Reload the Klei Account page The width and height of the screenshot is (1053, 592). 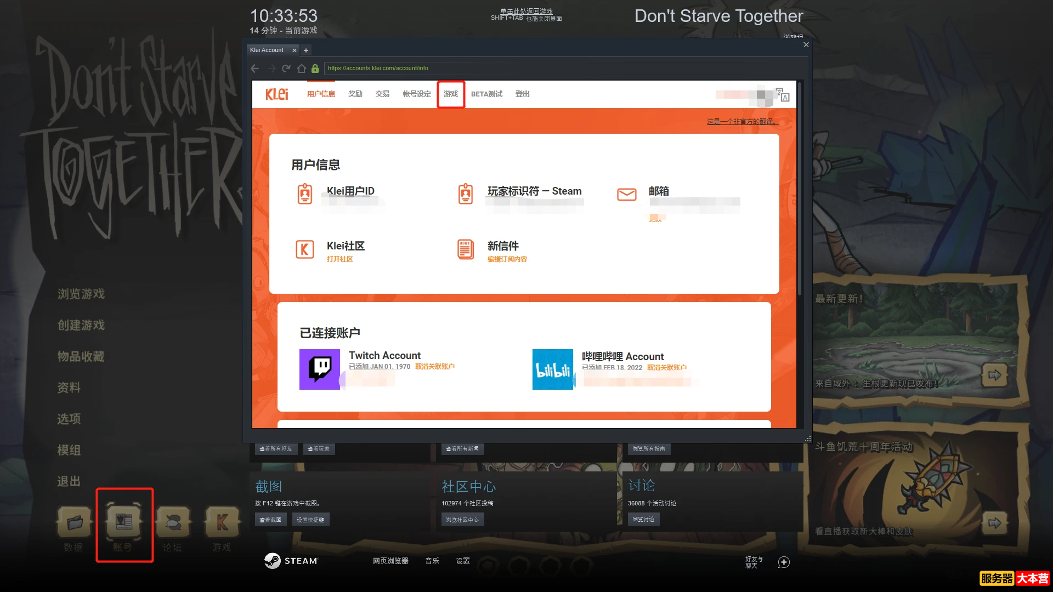(286, 69)
